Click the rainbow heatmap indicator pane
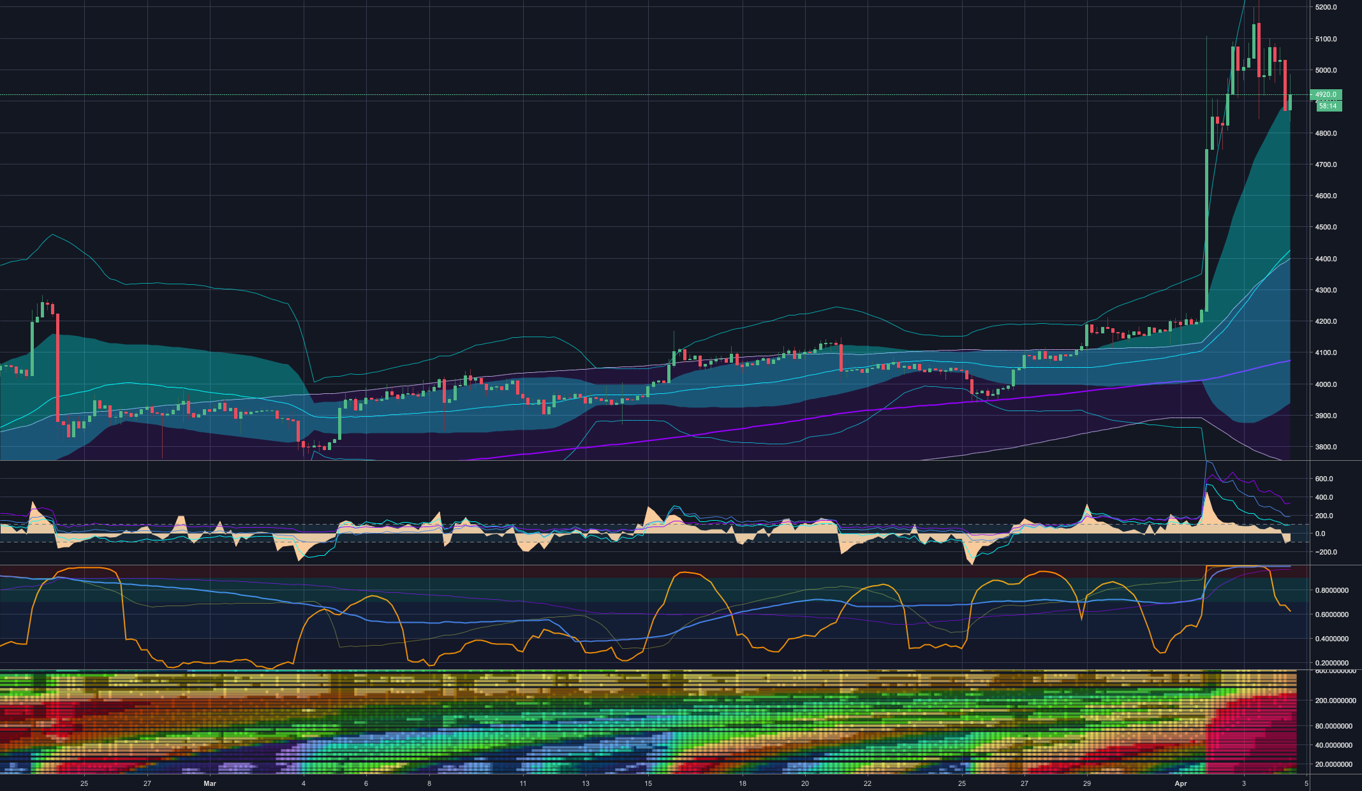The image size is (1362, 791). (x=638, y=720)
